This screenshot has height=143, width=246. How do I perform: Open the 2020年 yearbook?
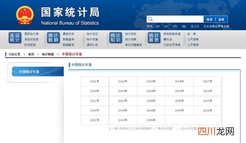click(x=123, y=81)
